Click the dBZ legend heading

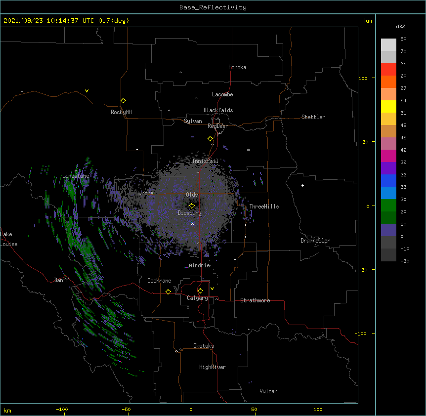(400, 27)
